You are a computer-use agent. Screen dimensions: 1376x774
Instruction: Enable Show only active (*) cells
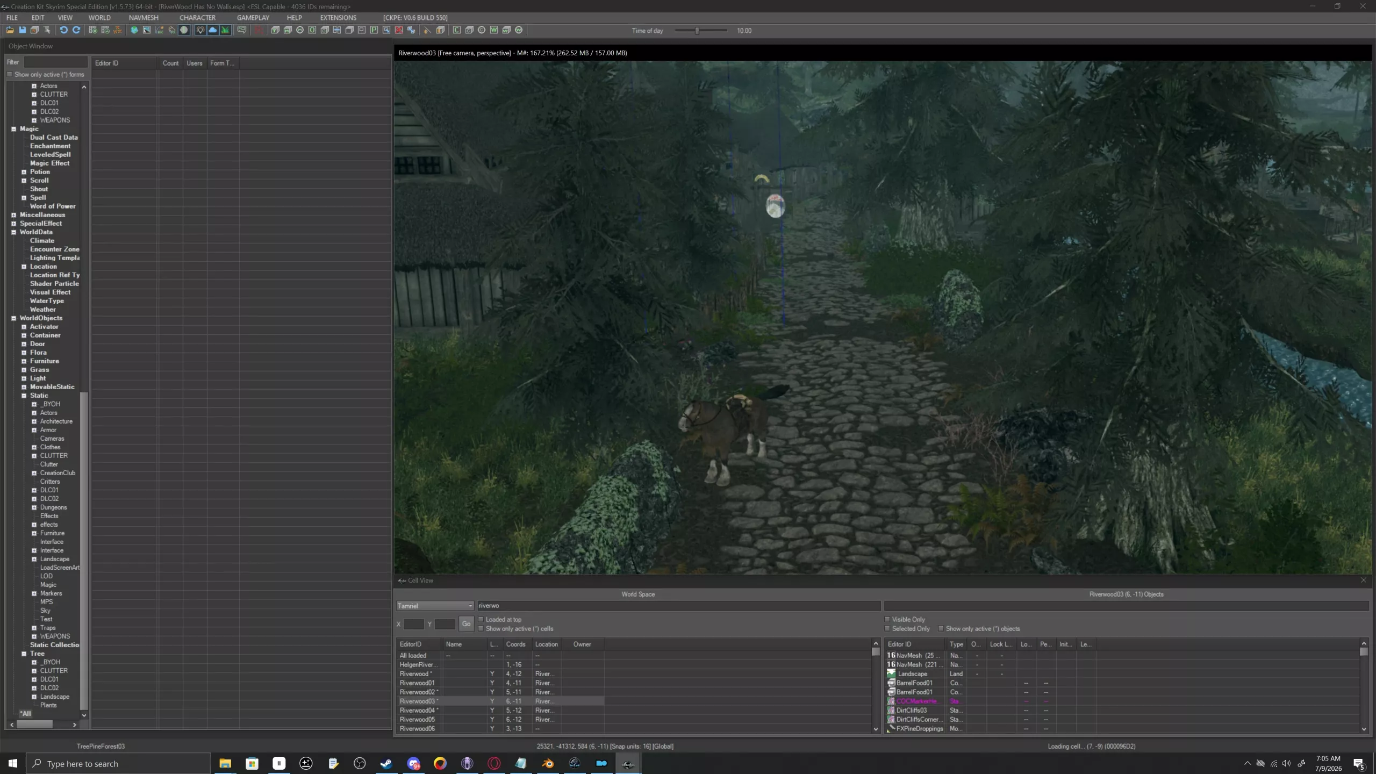tap(481, 628)
